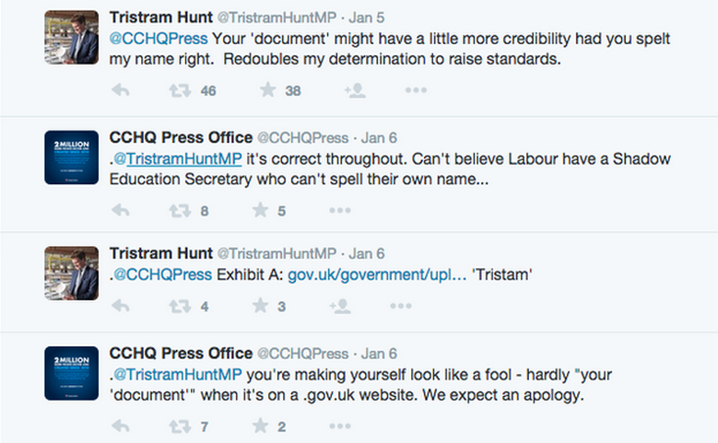Favorite CCHQ tweet with 5 stars
The image size is (718, 443).
260,210
